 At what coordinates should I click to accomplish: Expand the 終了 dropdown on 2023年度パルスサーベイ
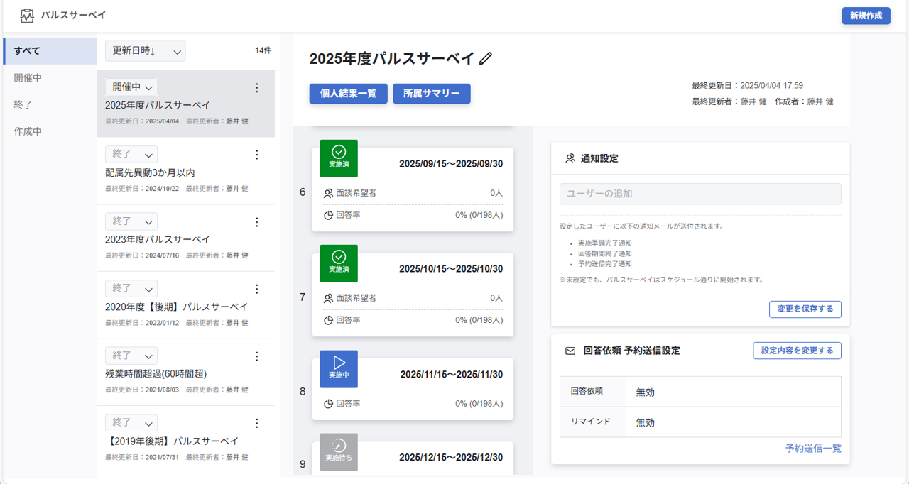(x=131, y=221)
